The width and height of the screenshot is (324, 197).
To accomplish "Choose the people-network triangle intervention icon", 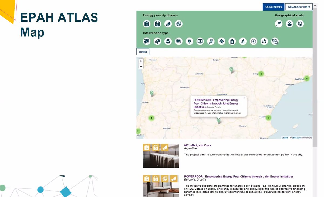I will (264, 41).
